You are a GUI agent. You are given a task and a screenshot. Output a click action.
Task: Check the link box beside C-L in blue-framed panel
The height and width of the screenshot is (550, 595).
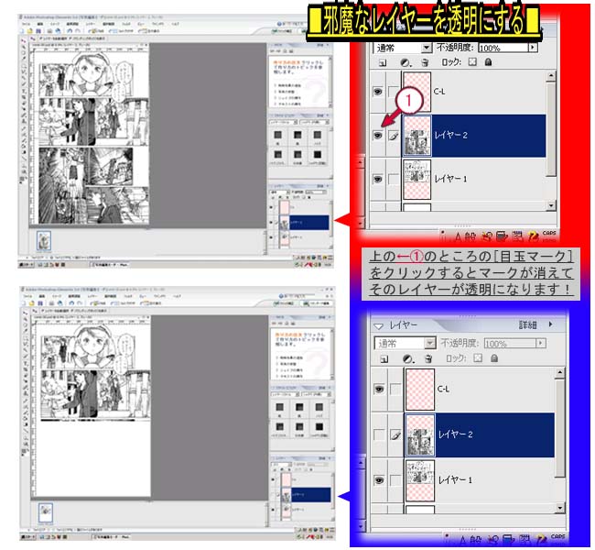click(395, 390)
